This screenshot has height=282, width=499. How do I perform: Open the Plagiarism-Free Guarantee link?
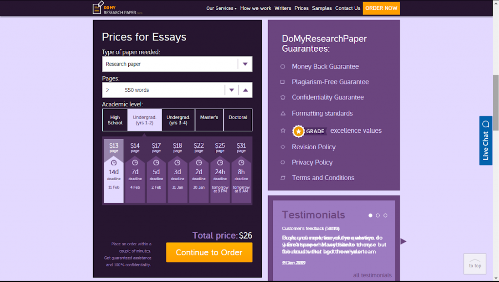(x=330, y=82)
